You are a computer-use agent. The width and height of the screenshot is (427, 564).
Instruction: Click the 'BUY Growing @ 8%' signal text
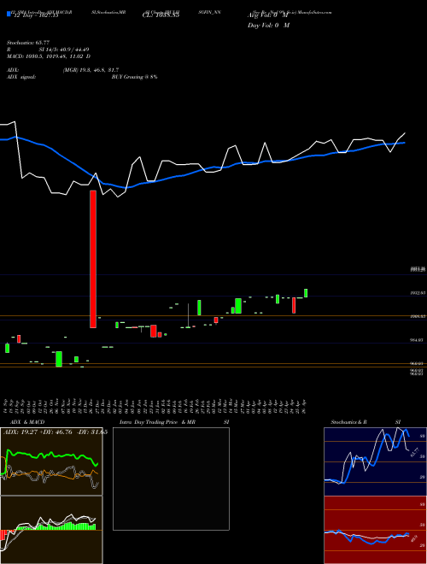pos(134,77)
